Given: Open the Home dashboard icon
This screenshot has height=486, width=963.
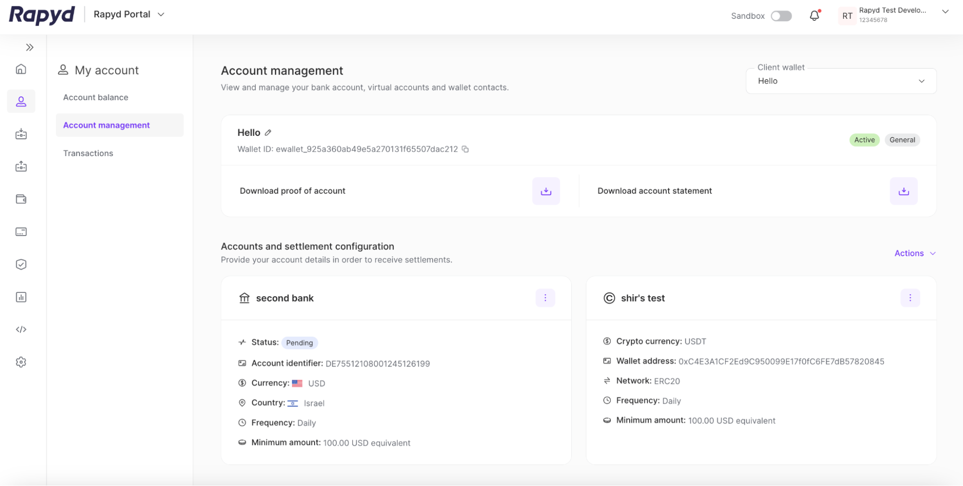Looking at the screenshot, I should tap(21, 69).
